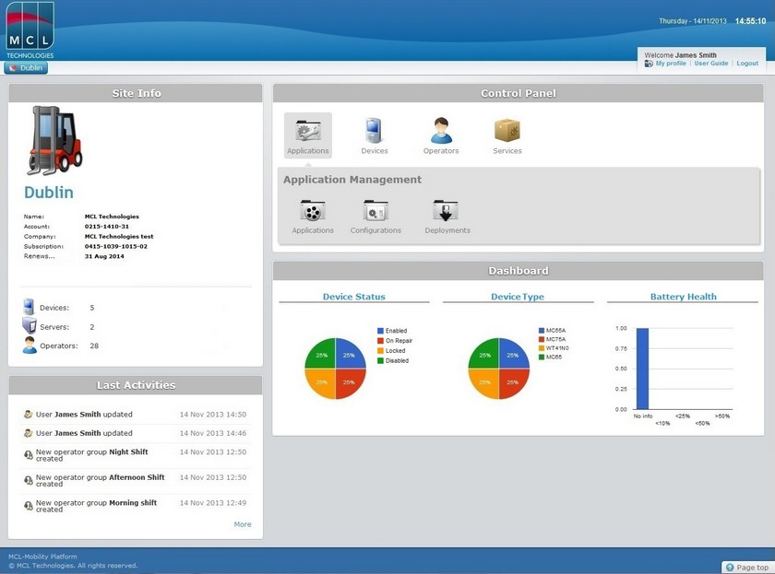Click More under Last Activities
The width and height of the screenshot is (775, 574).
coord(242,524)
